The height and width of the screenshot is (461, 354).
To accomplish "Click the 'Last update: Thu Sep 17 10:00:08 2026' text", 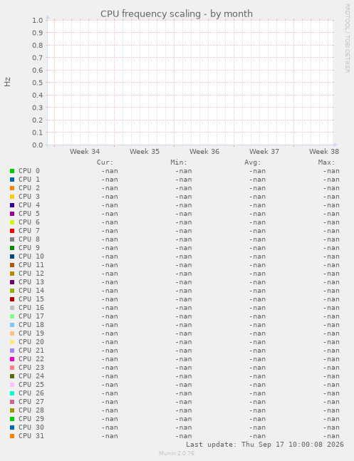I will click(x=265, y=444).
